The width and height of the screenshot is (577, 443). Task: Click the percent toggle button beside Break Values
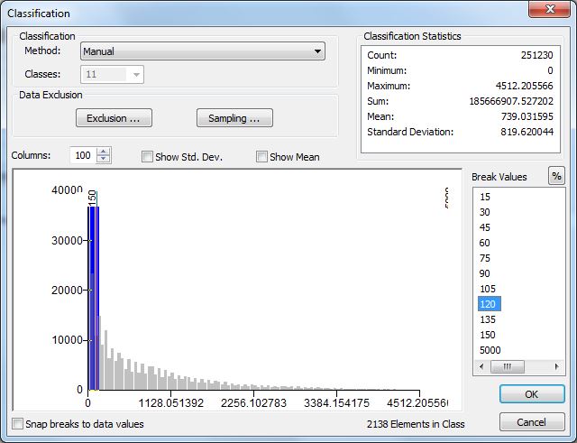click(556, 176)
